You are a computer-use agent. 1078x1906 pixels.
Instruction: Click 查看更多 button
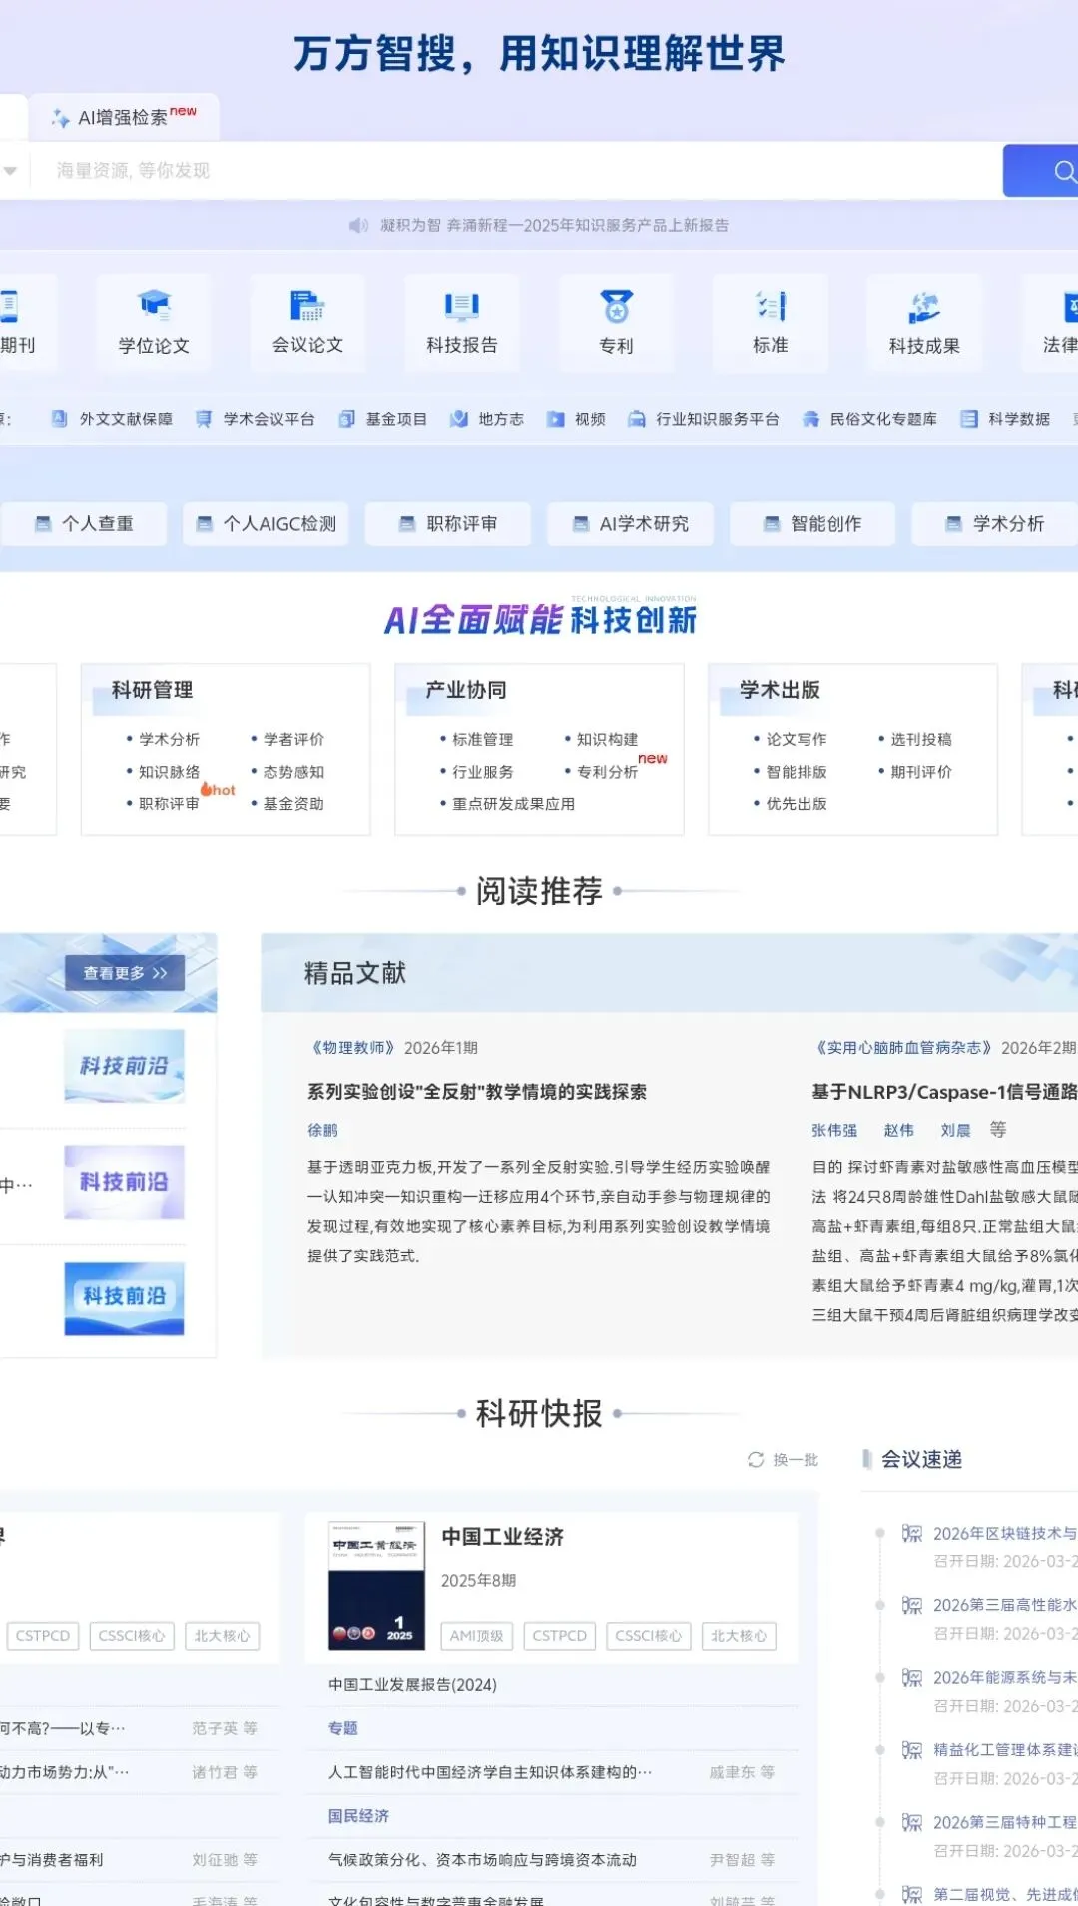pos(125,973)
